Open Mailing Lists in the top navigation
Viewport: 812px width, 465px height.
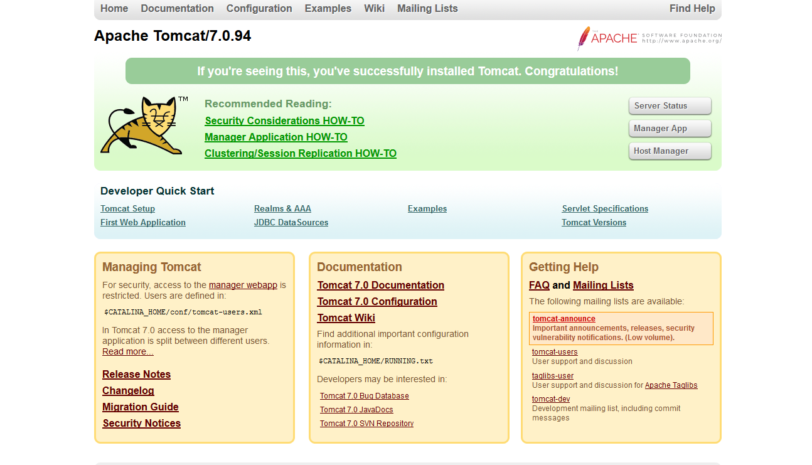(x=427, y=9)
